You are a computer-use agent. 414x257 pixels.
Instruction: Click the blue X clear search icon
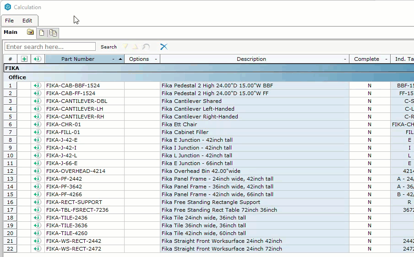[x=163, y=47]
